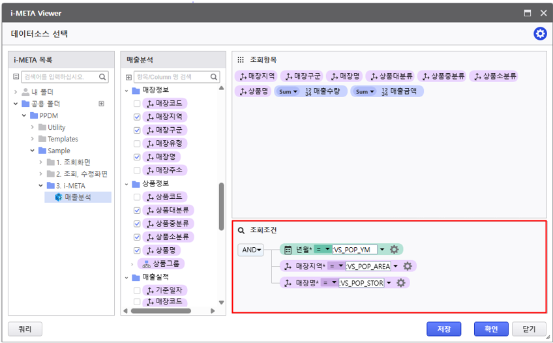Check the 매장유형 checkbox
553x343 pixels.
tap(136, 143)
